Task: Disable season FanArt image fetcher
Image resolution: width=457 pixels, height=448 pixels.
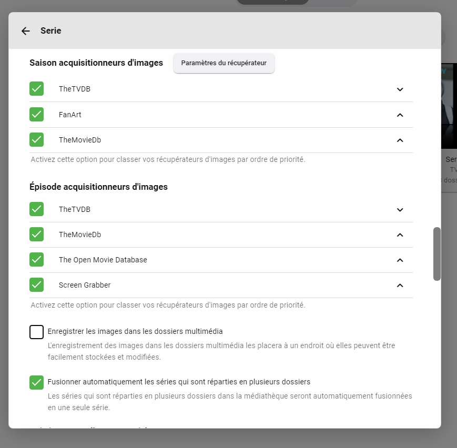Action: point(37,114)
